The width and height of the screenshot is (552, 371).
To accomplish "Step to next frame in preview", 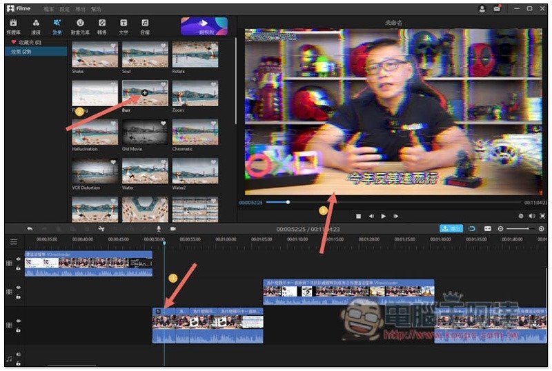I will pos(396,216).
